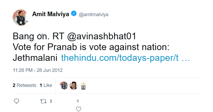Open Amit Malviya's profile picture

tap(21, 17)
